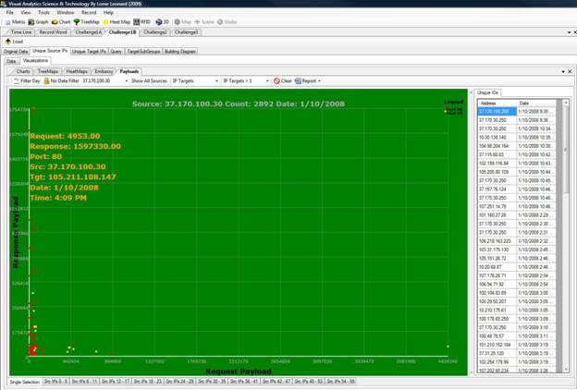Screen dimensions: 577x390
Task: Select address row 10.210.175.61
Action: 517,311
